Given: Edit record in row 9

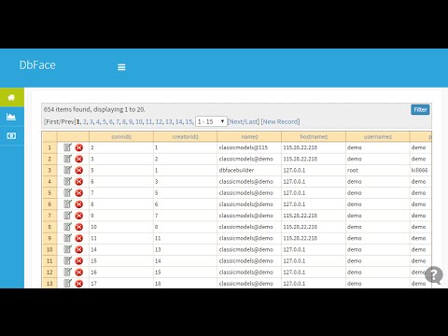Looking at the screenshot, I should click(67, 238).
